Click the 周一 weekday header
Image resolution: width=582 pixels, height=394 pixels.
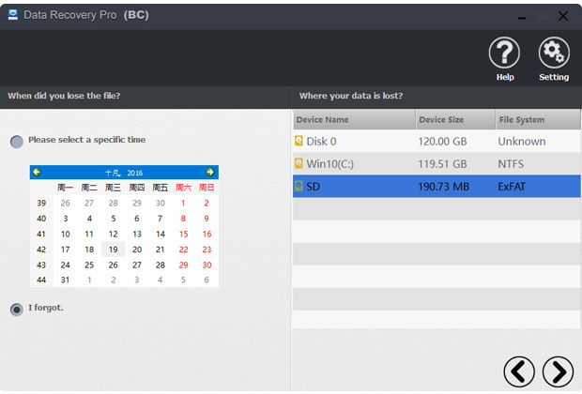point(66,188)
